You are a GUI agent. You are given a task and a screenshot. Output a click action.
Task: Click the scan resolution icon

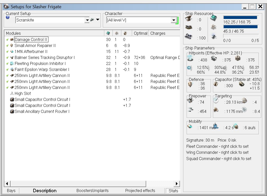[x=216, y=110]
